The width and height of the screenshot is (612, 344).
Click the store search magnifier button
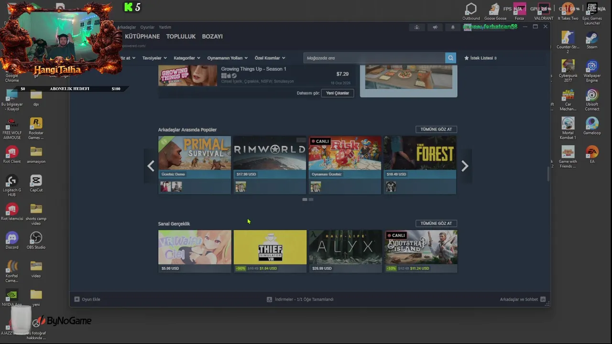[x=450, y=58]
